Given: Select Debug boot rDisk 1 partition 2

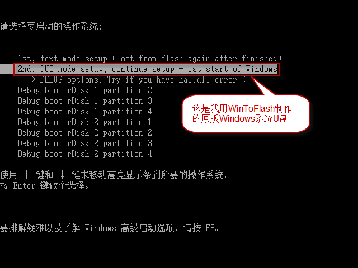Looking at the screenshot, I should click(x=84, y=90).
